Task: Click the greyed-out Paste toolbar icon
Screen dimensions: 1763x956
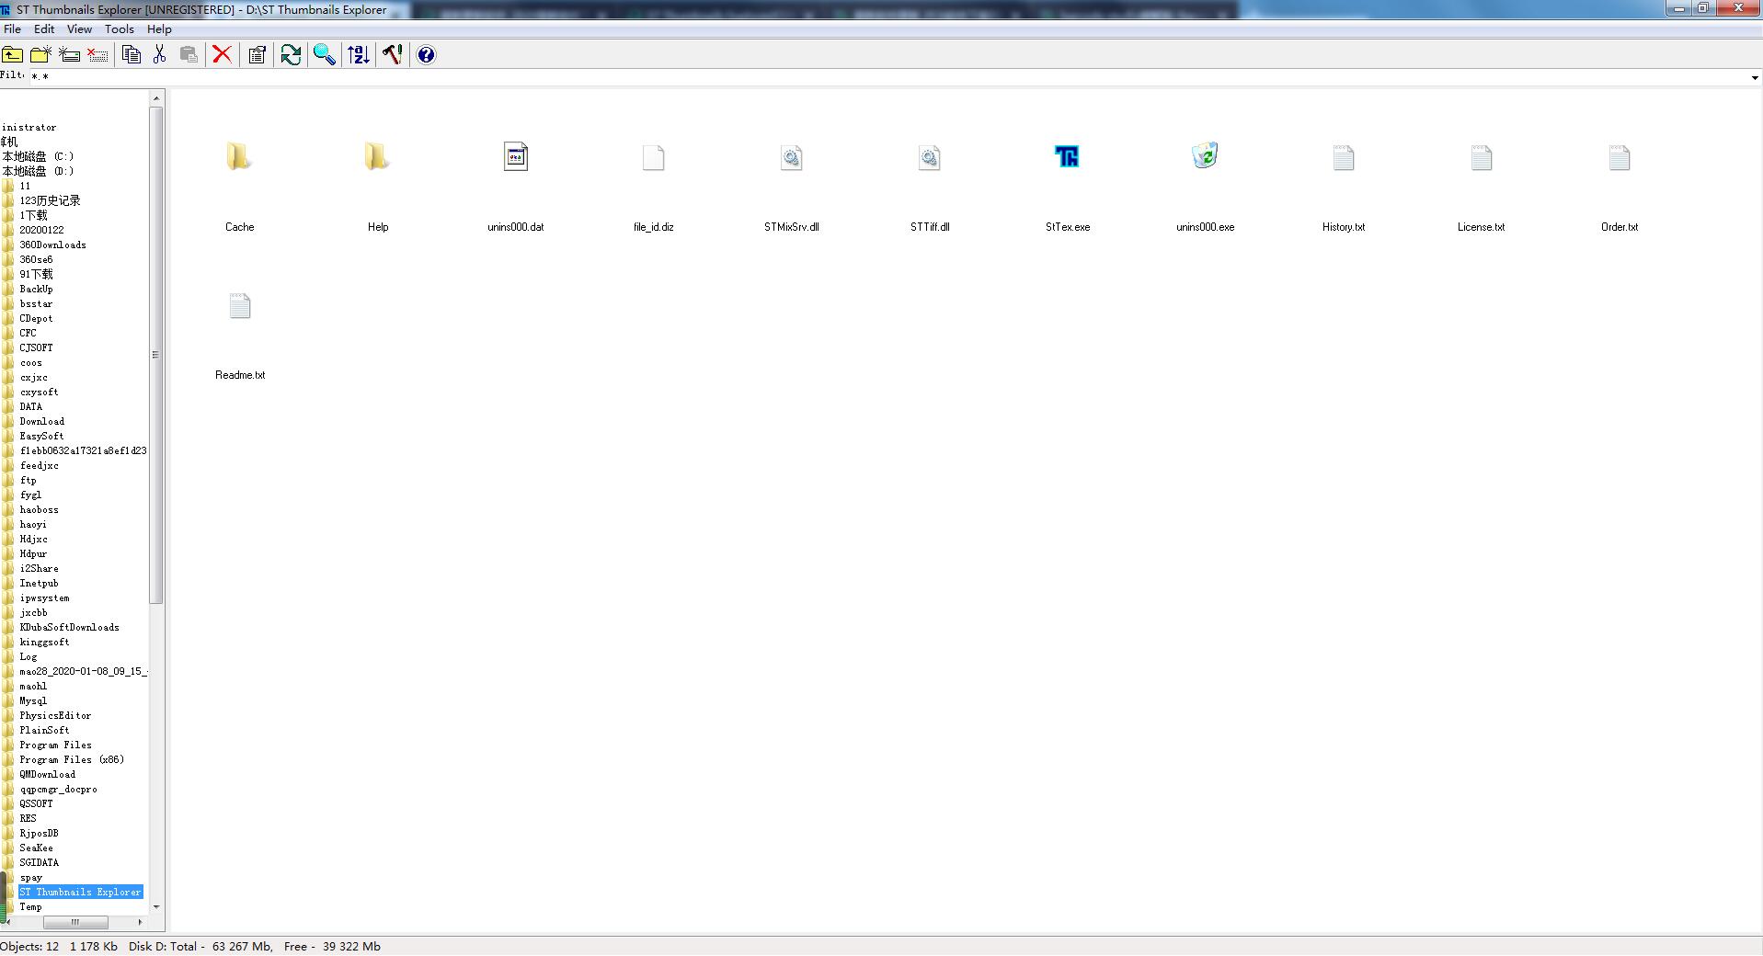Action: [x=189, y=55]
